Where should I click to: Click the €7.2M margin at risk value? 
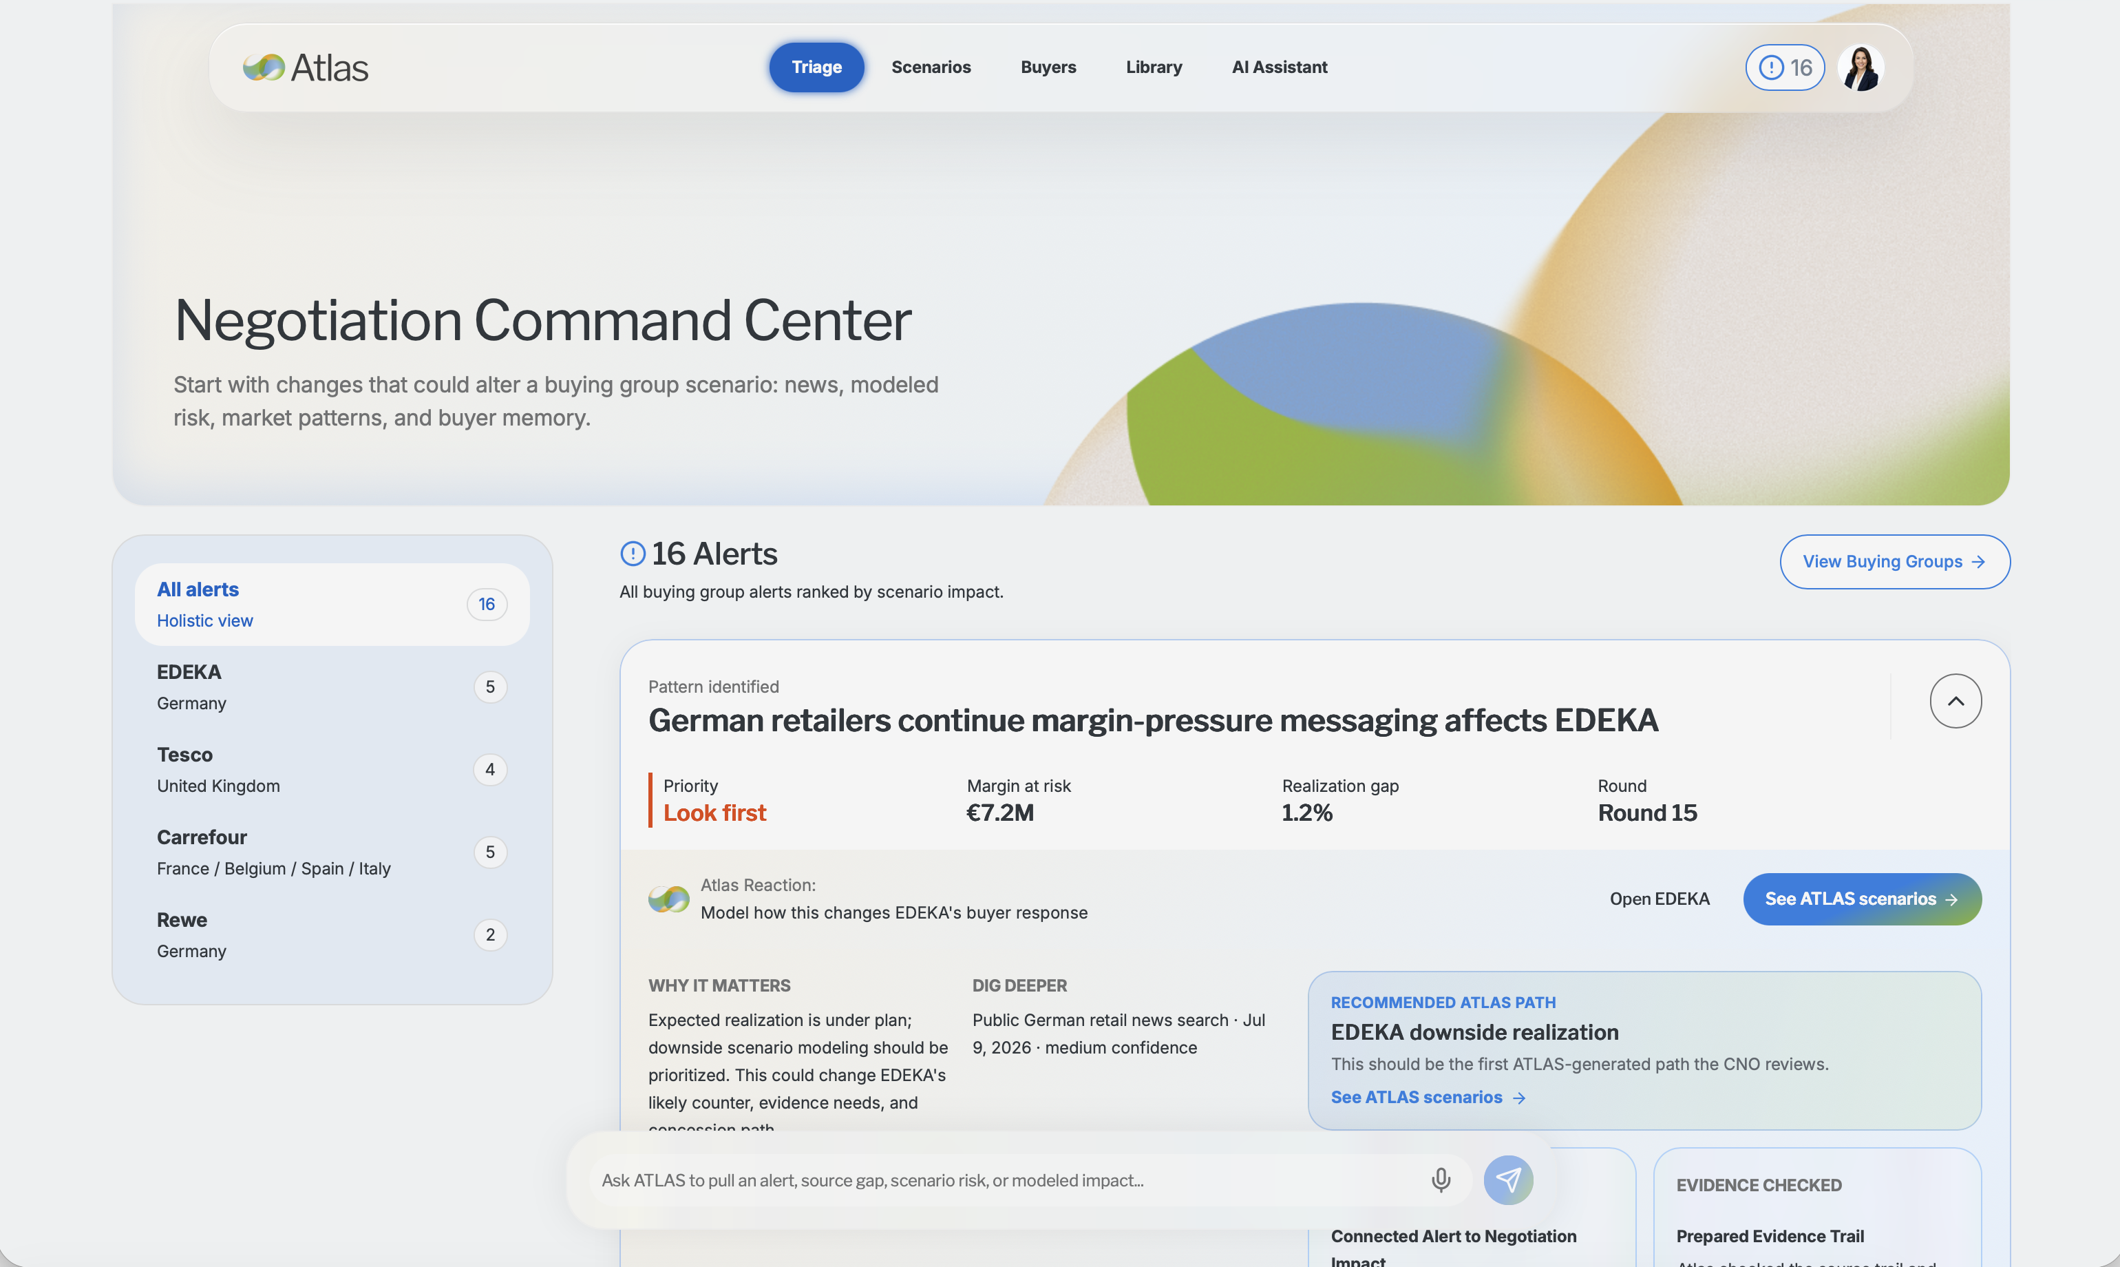click(x=1000, y=813)
